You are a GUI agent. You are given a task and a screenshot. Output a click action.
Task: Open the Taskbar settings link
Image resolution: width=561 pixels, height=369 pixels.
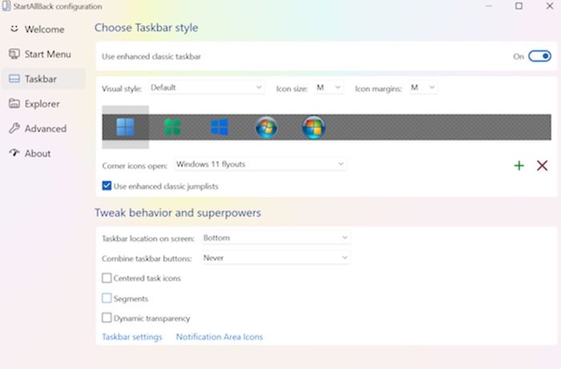pos(132,337)
